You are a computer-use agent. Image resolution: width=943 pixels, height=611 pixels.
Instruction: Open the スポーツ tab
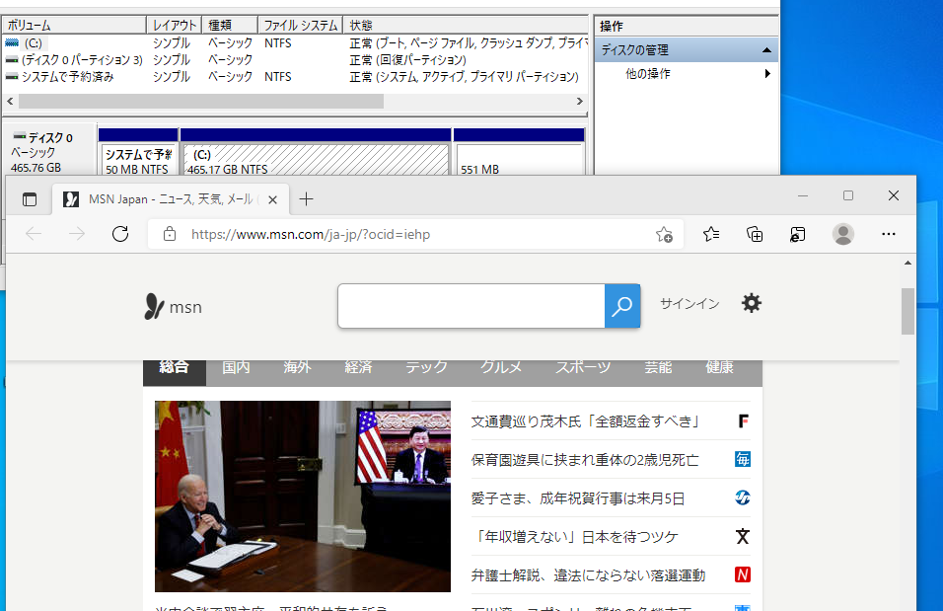(x=583, y=367)
